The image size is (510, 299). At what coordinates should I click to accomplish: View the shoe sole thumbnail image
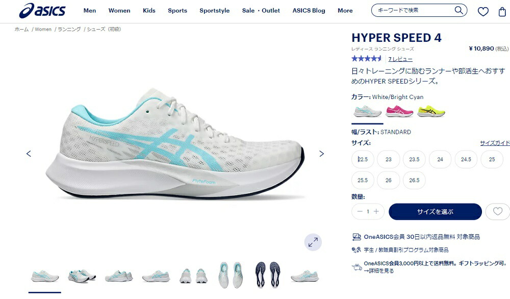(268, 275)
